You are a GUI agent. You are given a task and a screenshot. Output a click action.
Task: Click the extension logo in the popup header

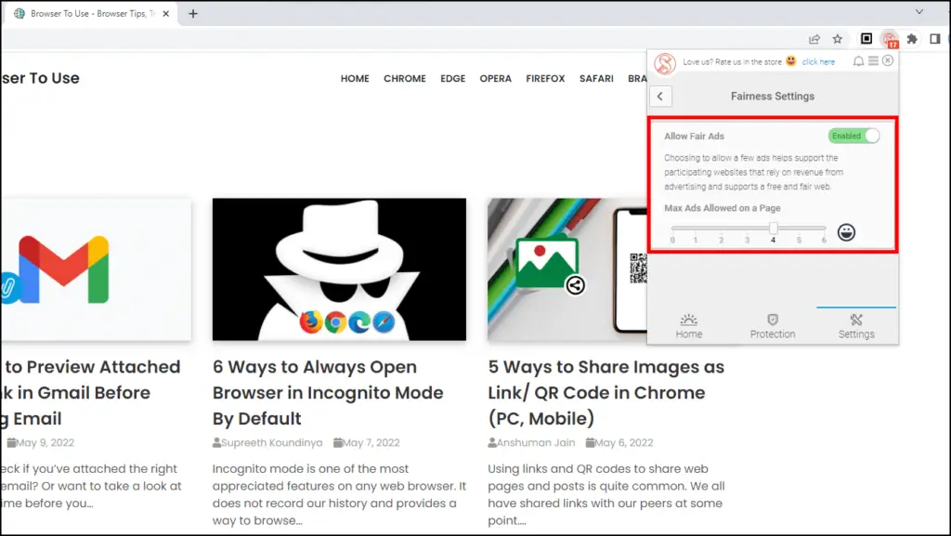665,64
